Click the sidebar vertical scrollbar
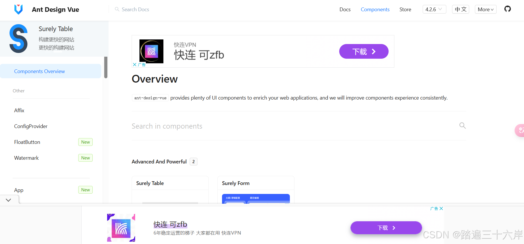Viewport: 524px width, 244px height. click(x=106, y=67)
